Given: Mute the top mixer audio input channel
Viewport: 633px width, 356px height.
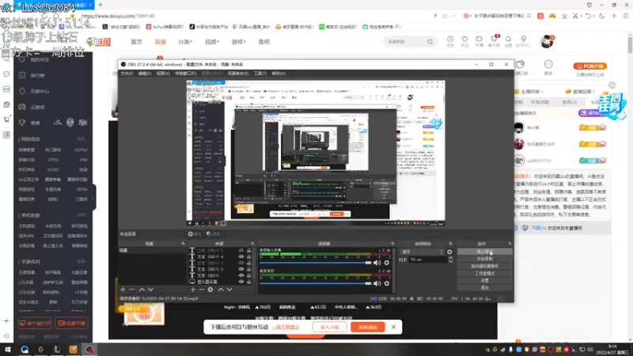Looking at the screenshot, I should click(x=377, y=263).
